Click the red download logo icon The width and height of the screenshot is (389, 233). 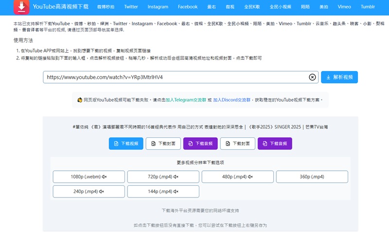tap(21, 7)
